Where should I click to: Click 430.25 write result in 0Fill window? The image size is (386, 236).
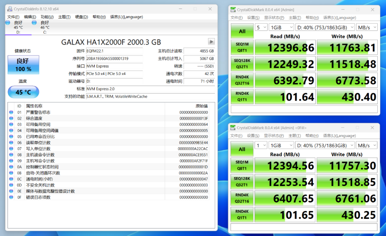[347, 214]
